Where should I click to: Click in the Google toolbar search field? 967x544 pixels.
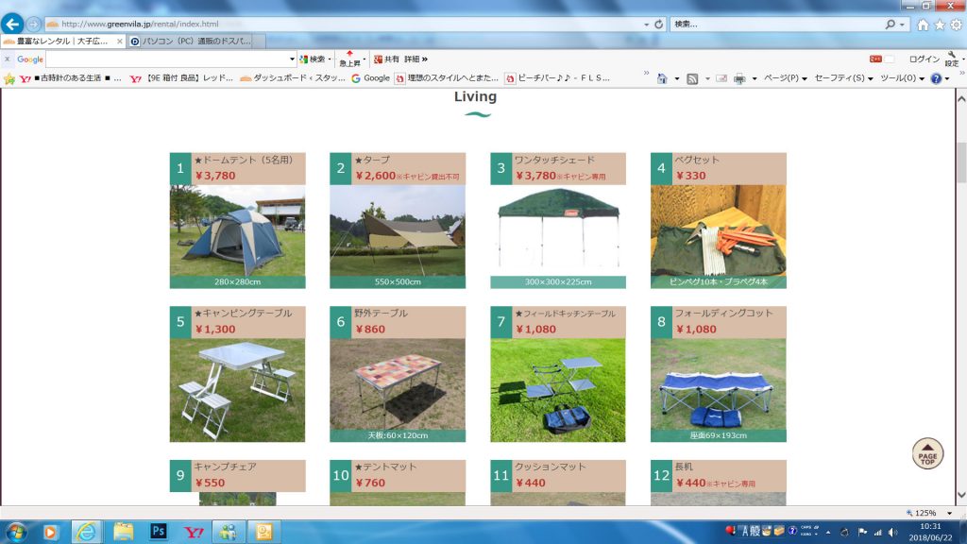(x=167, y=59)
